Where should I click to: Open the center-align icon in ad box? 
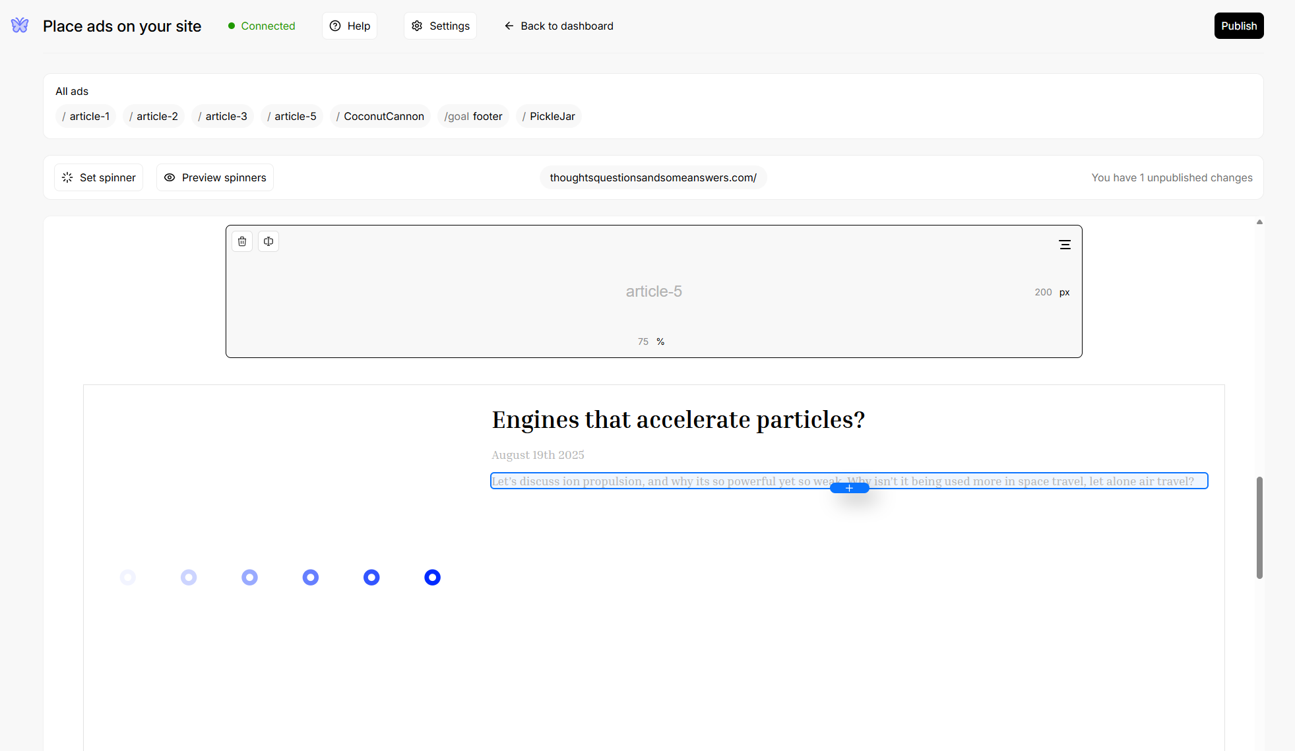[x=1064, y=245]
